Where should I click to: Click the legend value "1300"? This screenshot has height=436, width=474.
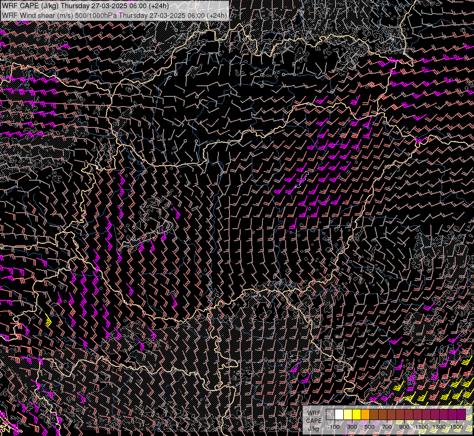click(x=439, y=427)
